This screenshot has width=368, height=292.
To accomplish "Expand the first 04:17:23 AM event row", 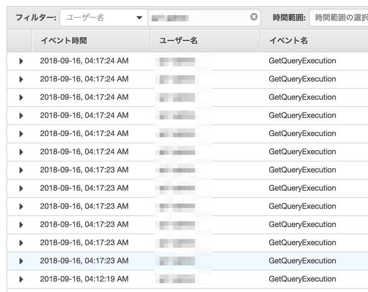I will 21,170.
